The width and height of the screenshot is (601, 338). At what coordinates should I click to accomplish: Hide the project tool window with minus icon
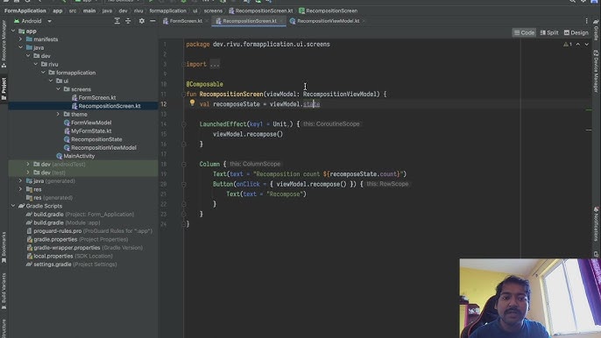click(152, 21)
